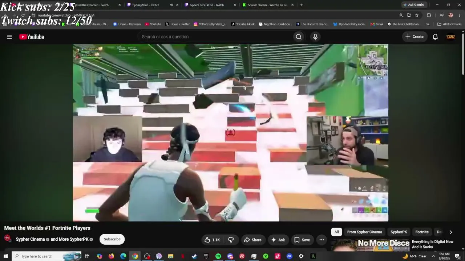Viewport: 465px width, 261px height.
Task: Show more bookmarks with the overflow chevron
Action: pos(428,24)
